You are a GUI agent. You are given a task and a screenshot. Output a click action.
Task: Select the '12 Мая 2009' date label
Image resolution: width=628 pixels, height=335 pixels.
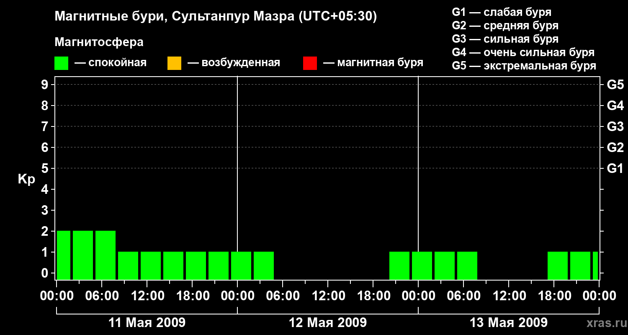click(x=328, y=323)
